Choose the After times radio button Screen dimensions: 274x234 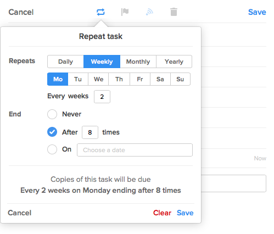(52, 132)
